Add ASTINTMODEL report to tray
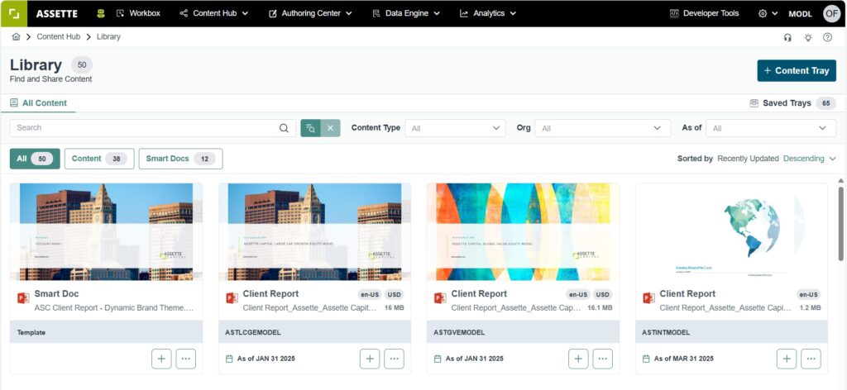 [x=787, y=359]
